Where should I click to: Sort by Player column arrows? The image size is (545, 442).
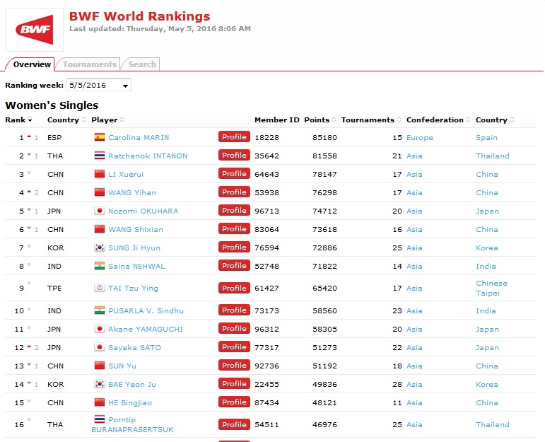tap(122, 120)
